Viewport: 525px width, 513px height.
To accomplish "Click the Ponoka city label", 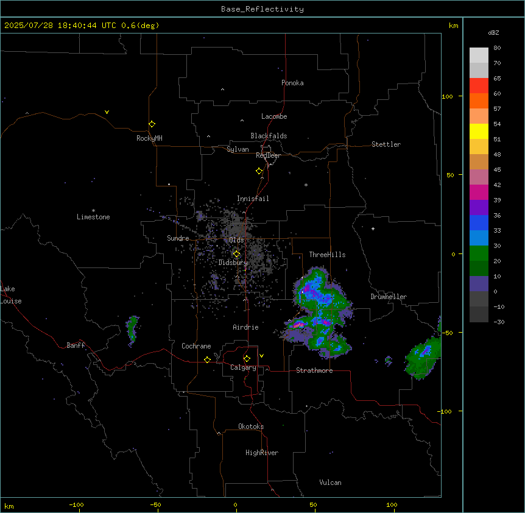I will click(292, 83).
